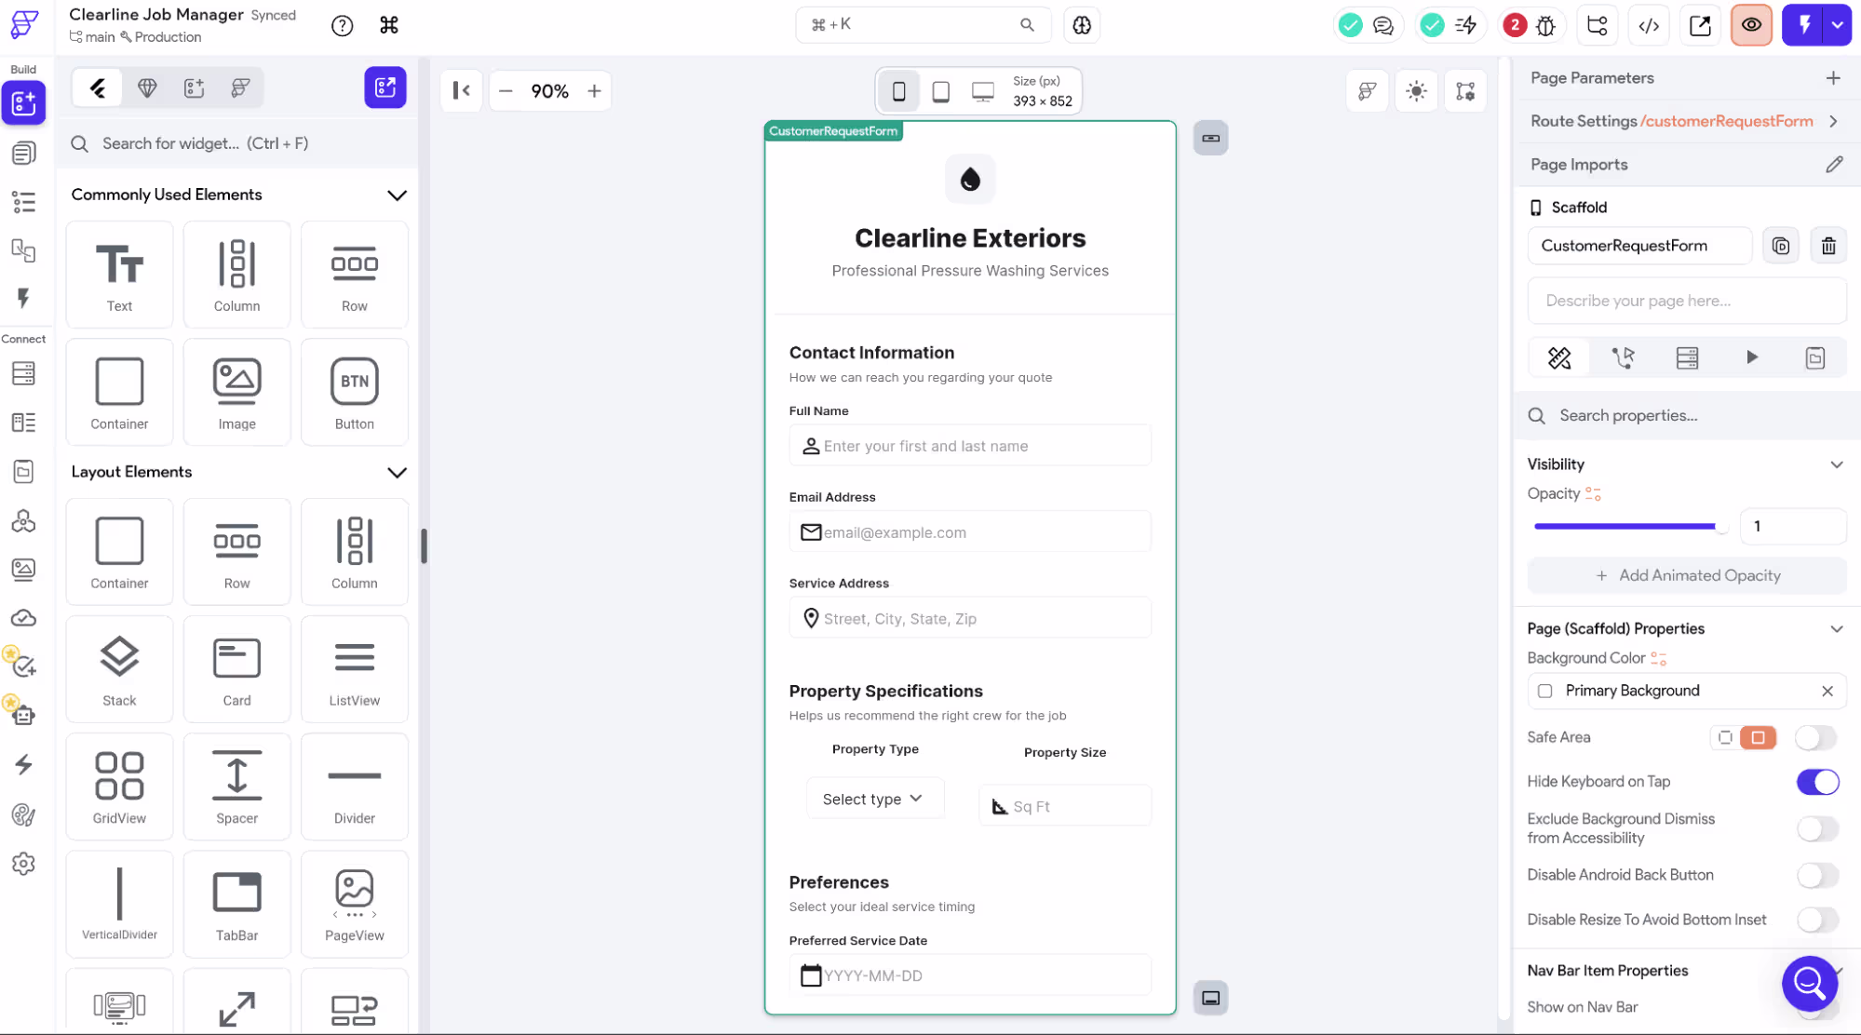Open theme settings palette sidebar icon
The width and height of the screenshot is (1861, 1035).
[23, 815]
